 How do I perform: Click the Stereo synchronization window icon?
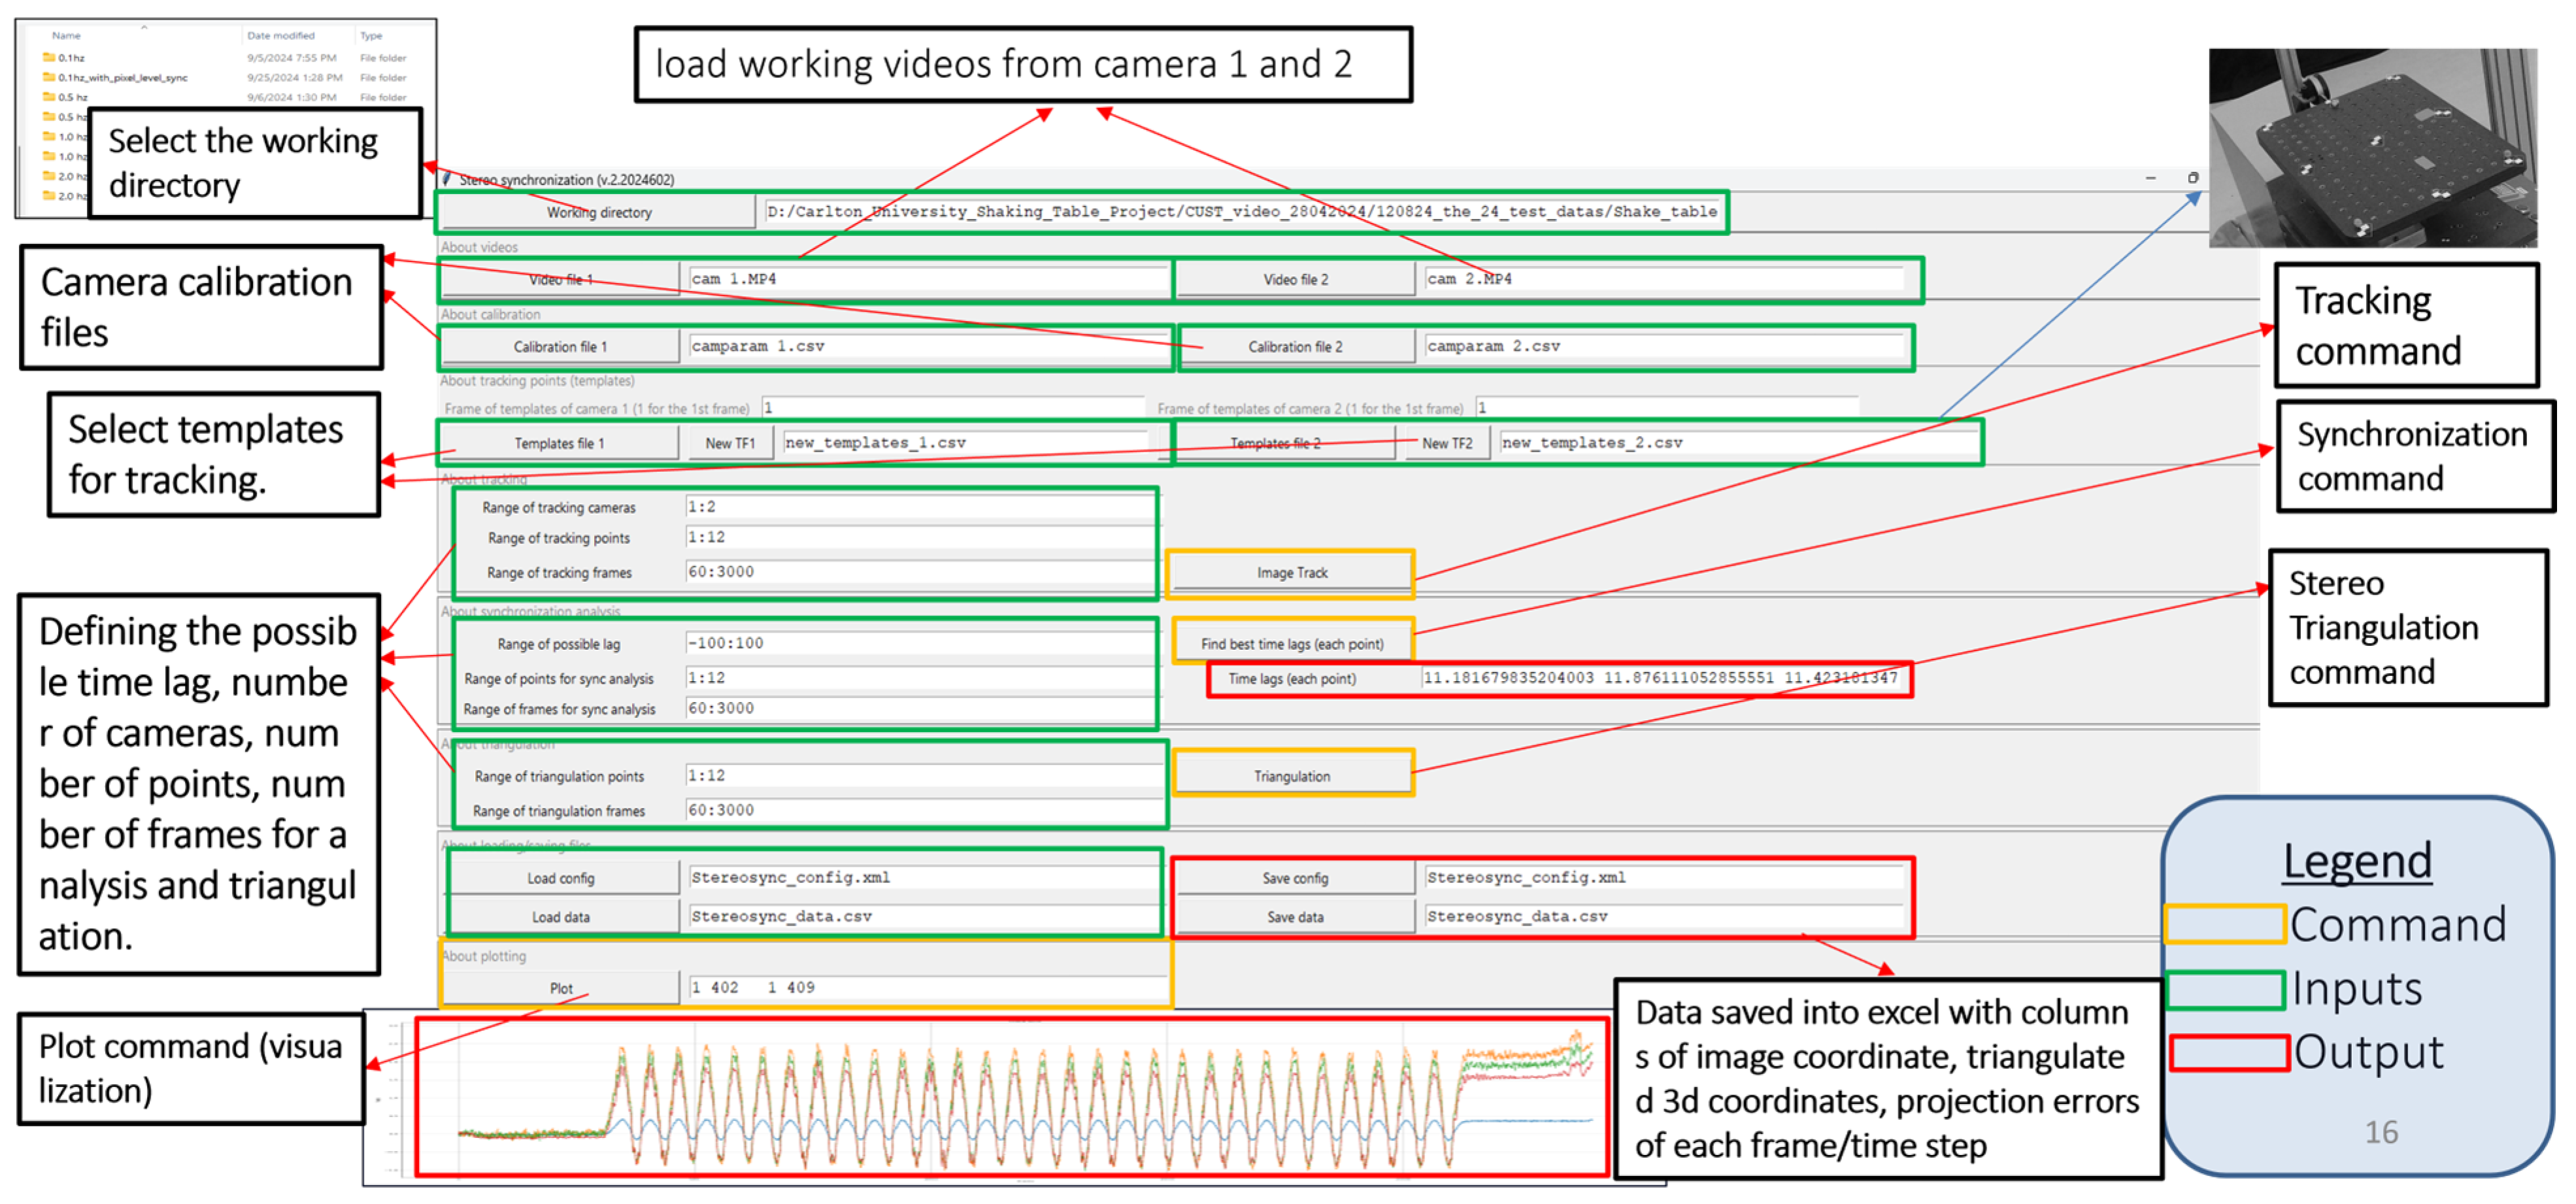[447, 179]
